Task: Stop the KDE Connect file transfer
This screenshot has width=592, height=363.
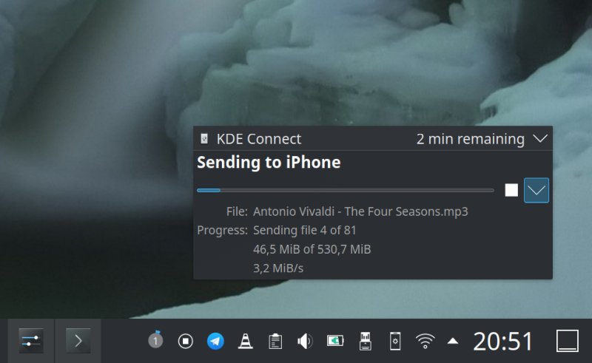Action: (511, 190)
